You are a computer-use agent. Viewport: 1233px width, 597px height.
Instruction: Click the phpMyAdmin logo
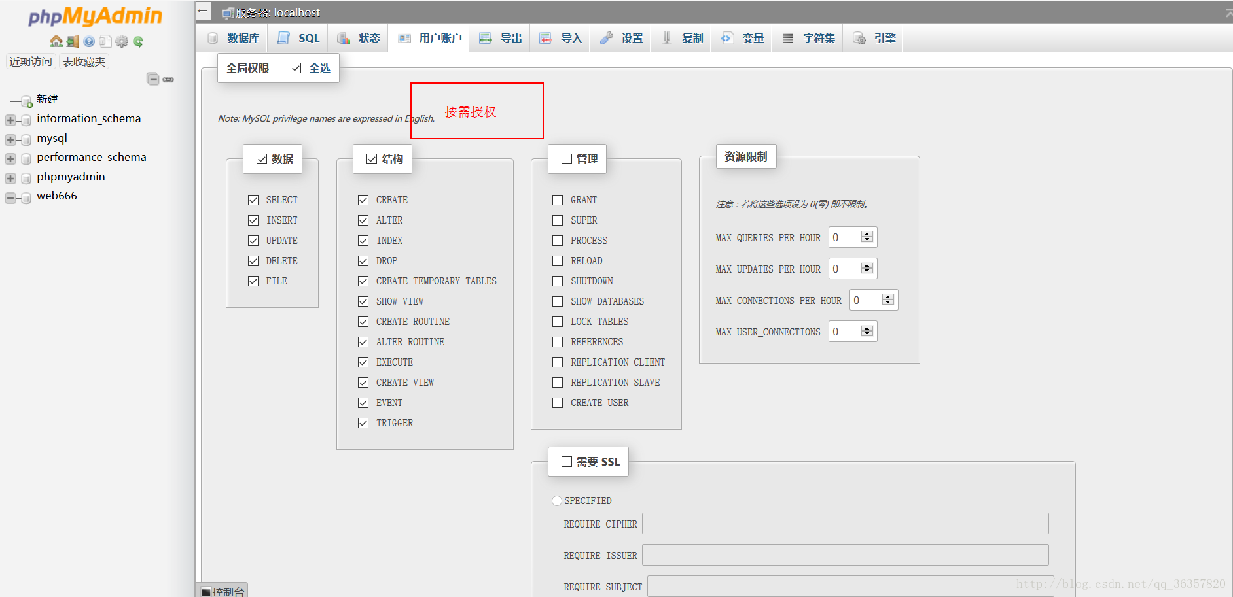point(95,16)
